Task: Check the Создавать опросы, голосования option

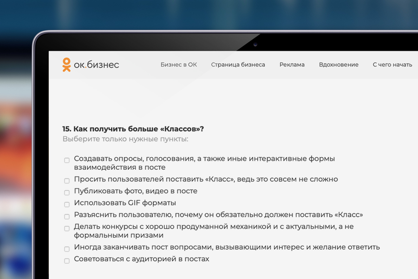Action: pos(67,160)
